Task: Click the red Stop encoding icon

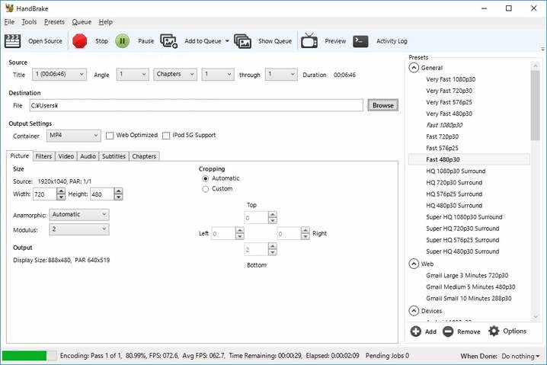Action: click(79, 41)
